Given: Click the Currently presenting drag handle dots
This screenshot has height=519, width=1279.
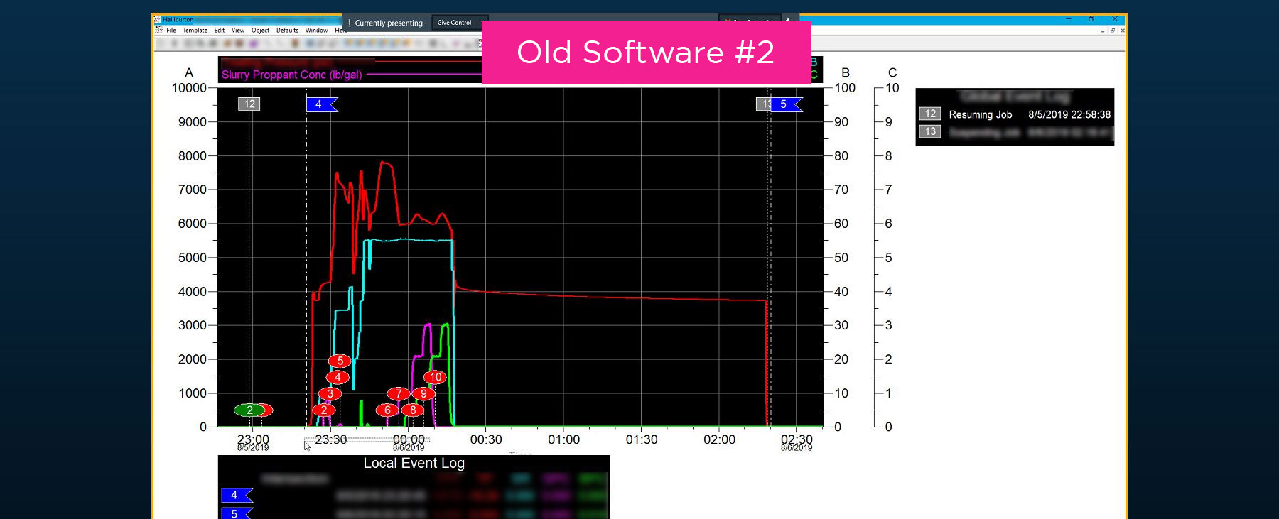Looking at the screenshot, I should click(349, 23).
